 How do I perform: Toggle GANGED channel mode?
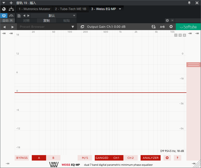(102, 158)
